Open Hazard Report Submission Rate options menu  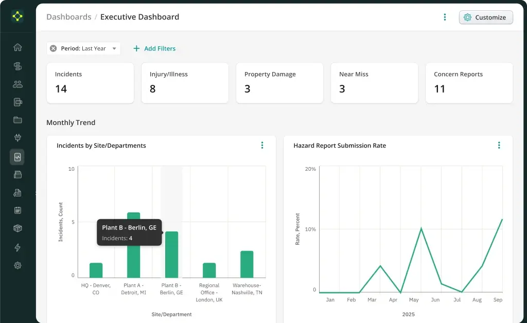pyautogui.click(x=499, y=146)
